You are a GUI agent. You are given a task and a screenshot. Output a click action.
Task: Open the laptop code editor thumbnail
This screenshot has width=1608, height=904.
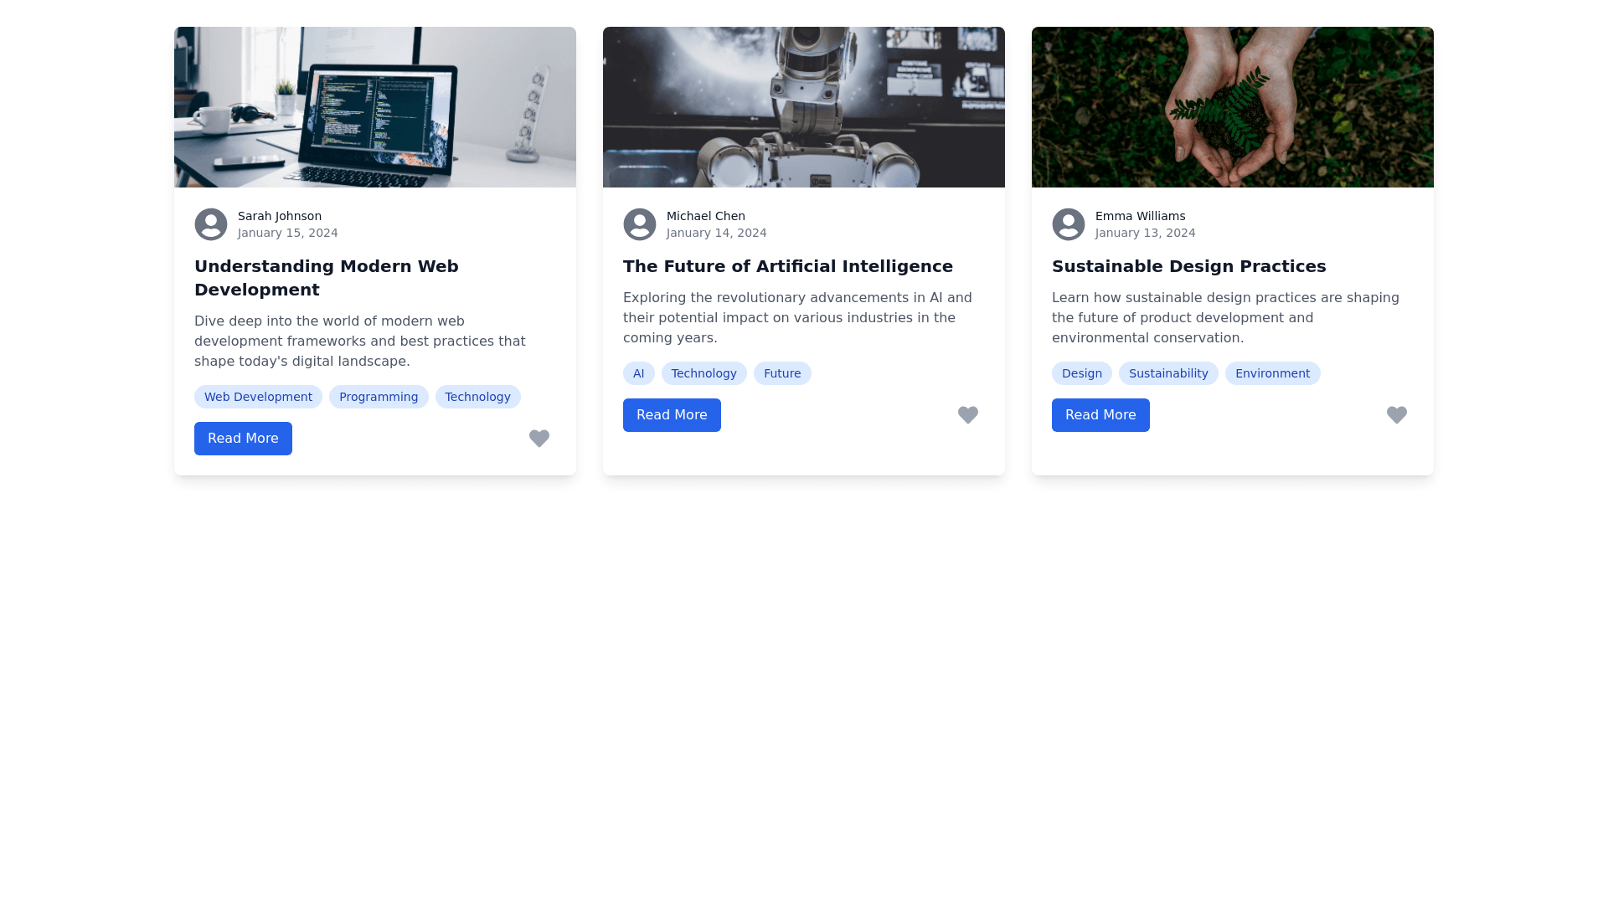[375, 107]
